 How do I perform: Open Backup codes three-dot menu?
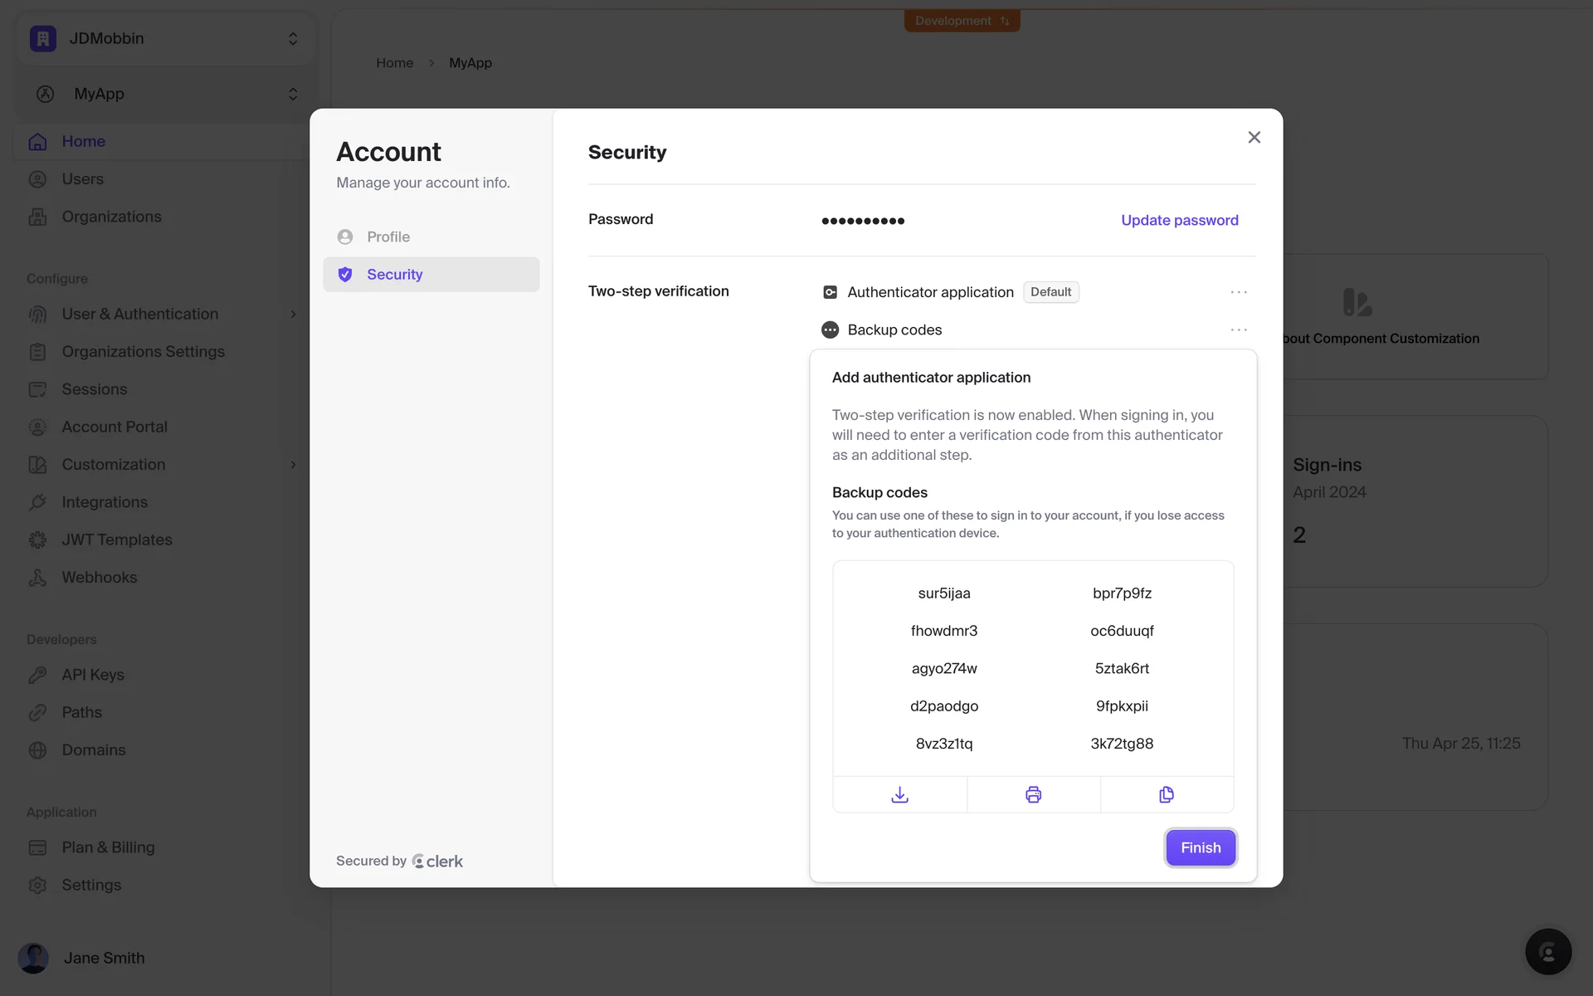[x=1238, y=330]
